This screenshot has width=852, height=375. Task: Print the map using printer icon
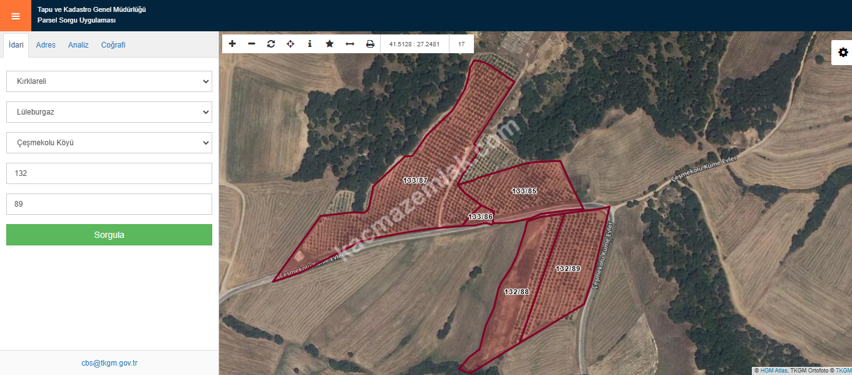pyautogui.click(x=370, y=44)
